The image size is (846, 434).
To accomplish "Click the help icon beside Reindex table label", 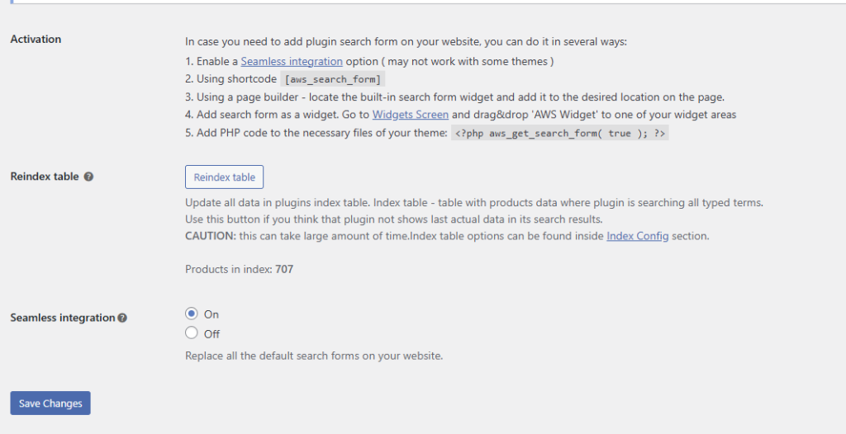I will [88, 177].
